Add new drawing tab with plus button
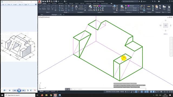Image resolution: width=173 pixels, height=97 pixels. pos(64,15)
